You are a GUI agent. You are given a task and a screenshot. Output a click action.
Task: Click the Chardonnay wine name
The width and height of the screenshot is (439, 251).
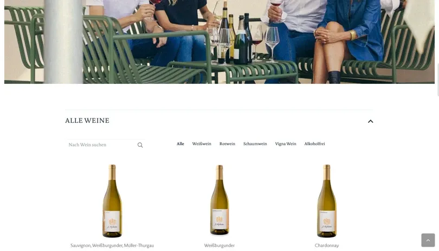(327, 246)
